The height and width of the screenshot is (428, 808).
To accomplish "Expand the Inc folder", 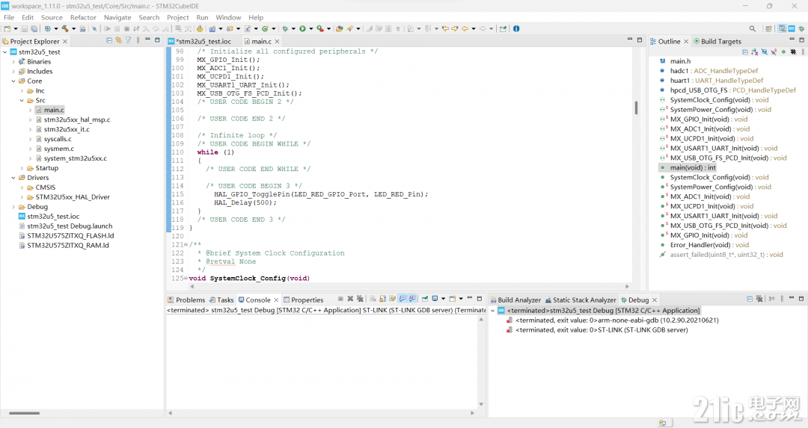I will [x=22, y=91].
